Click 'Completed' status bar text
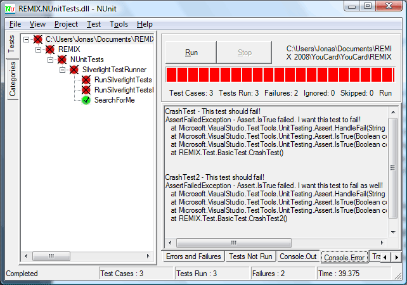Screen dimensions: 407x285 pyautogui.click(x=22, y=274)
